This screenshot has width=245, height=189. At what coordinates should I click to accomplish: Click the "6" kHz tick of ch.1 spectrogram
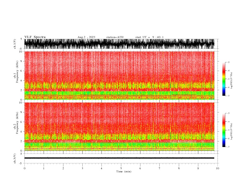[x=21, y=71]
